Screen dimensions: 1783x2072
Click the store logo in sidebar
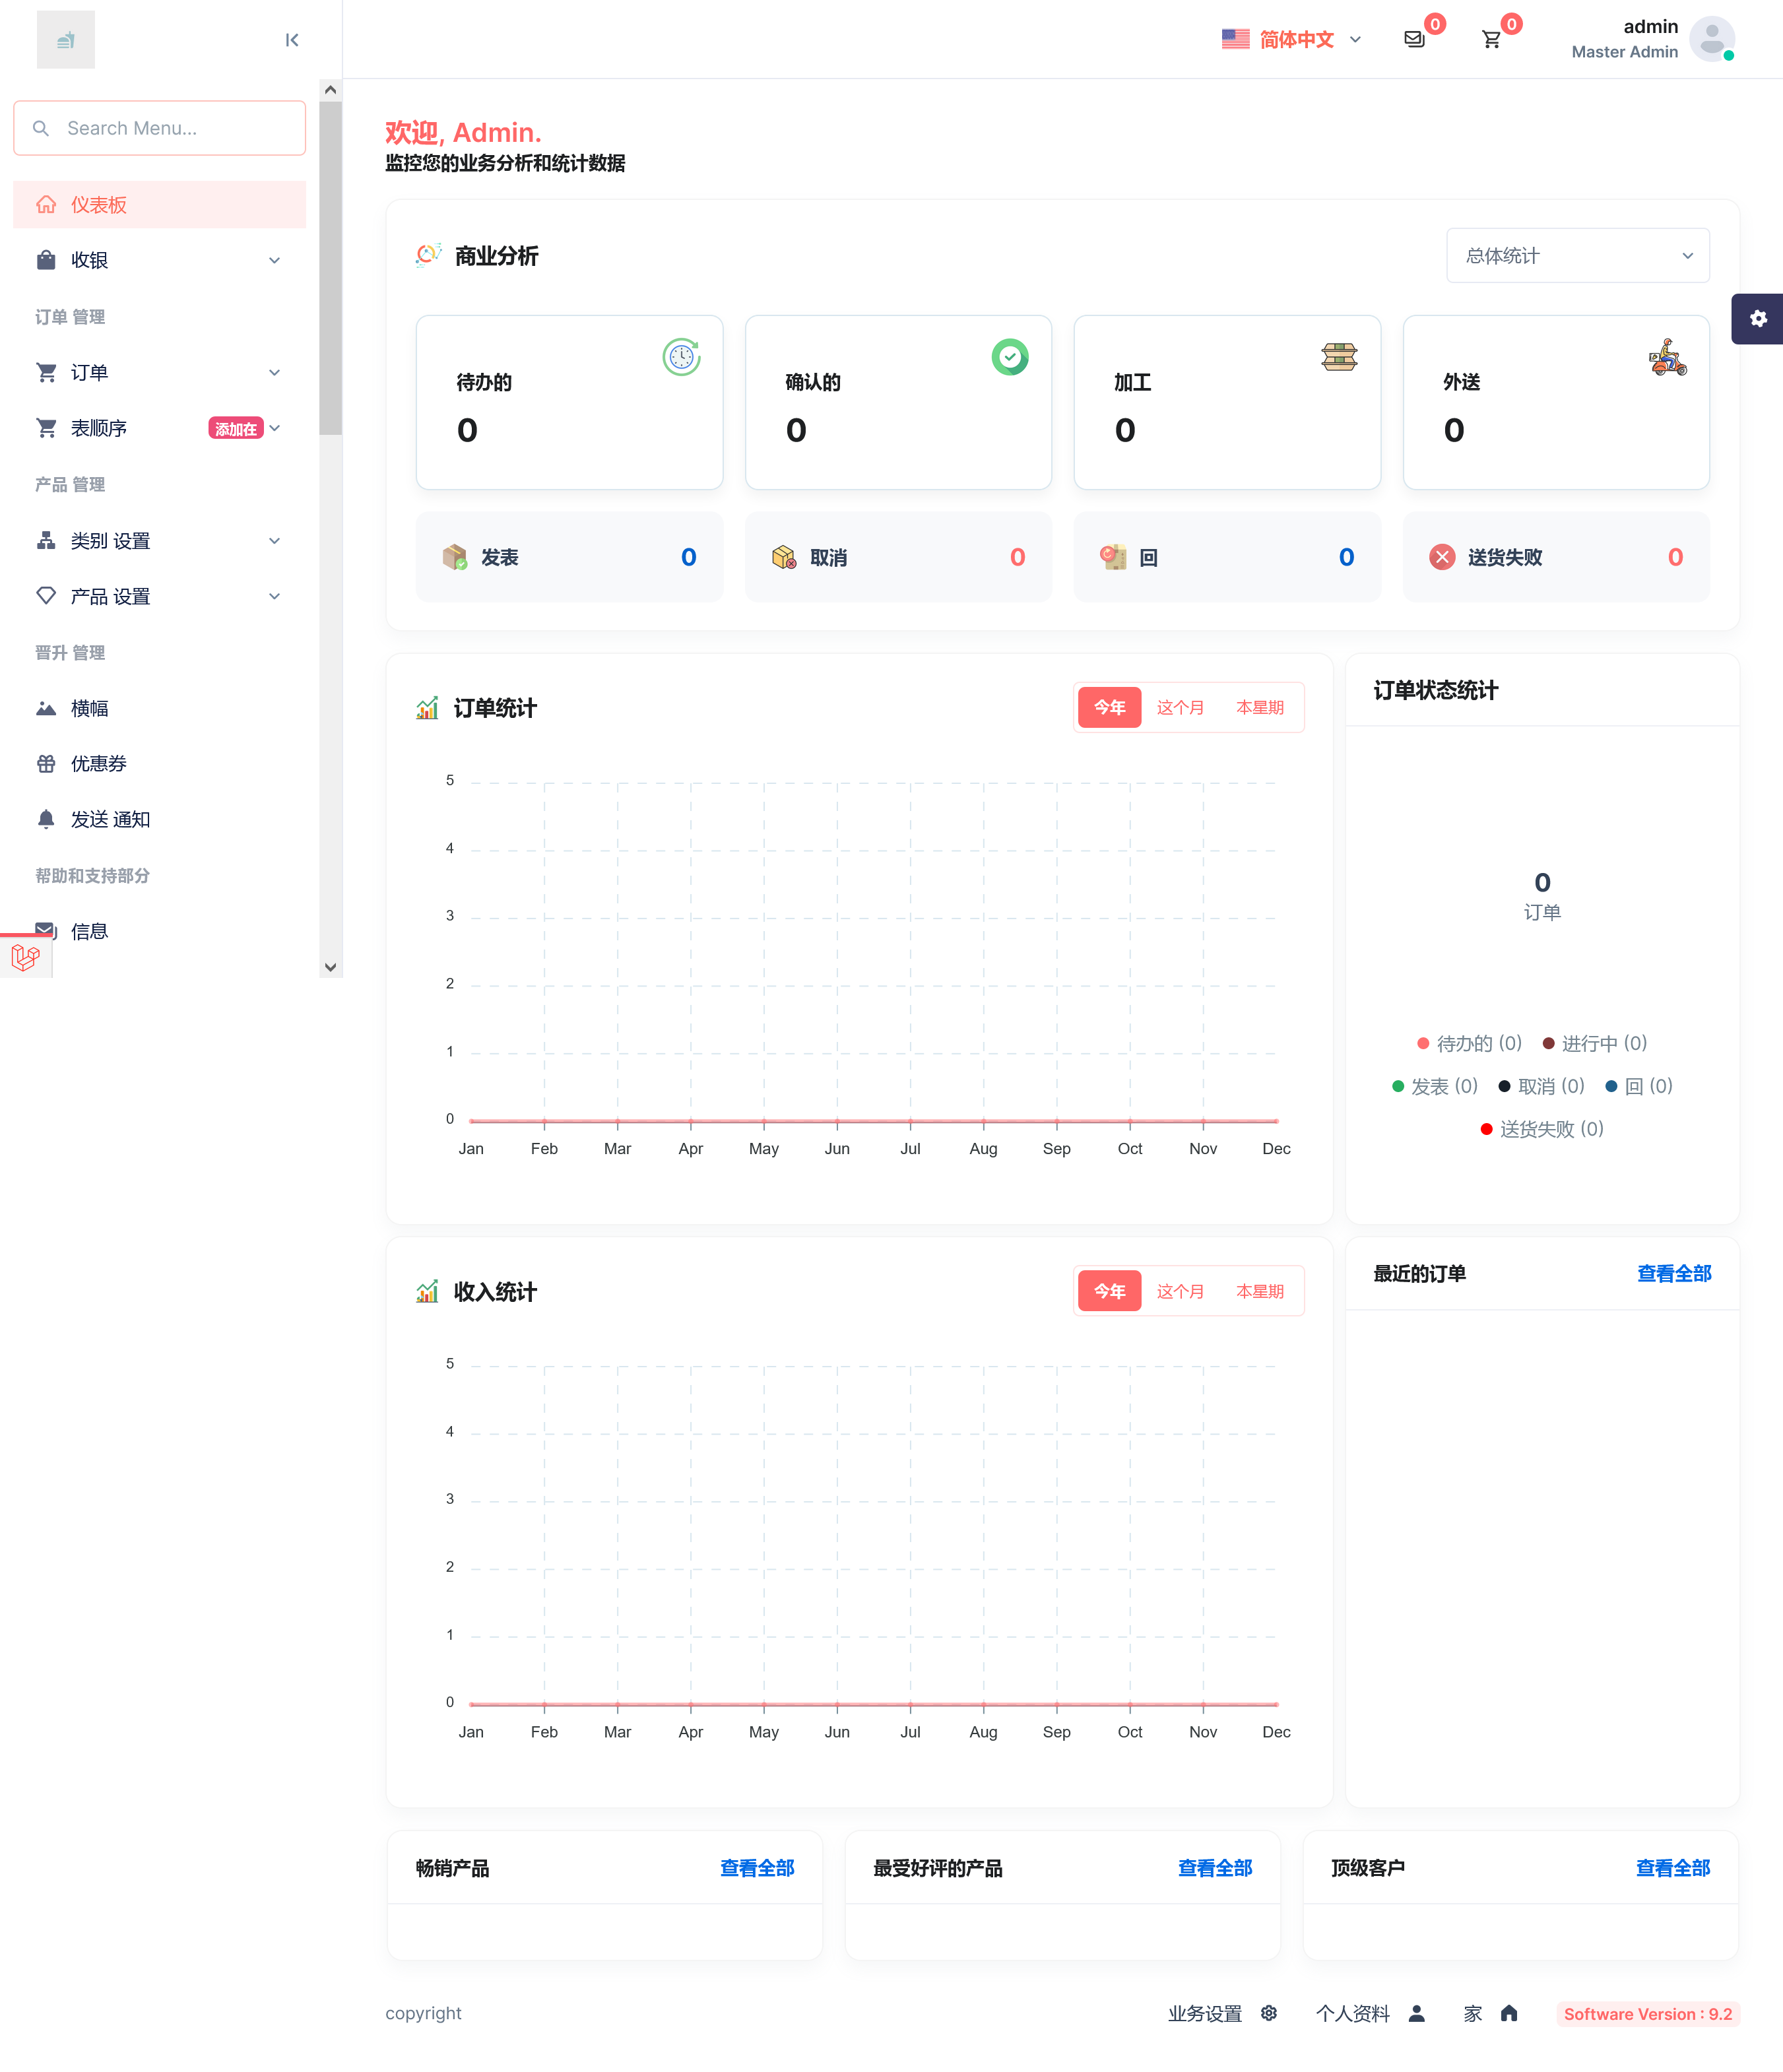(66, 40)
